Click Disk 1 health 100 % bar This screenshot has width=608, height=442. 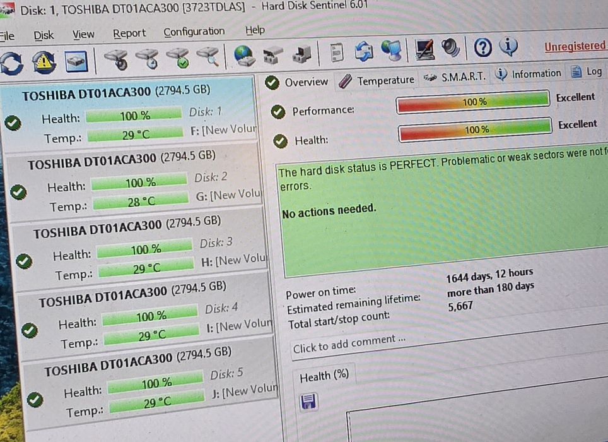pos(134,116)
